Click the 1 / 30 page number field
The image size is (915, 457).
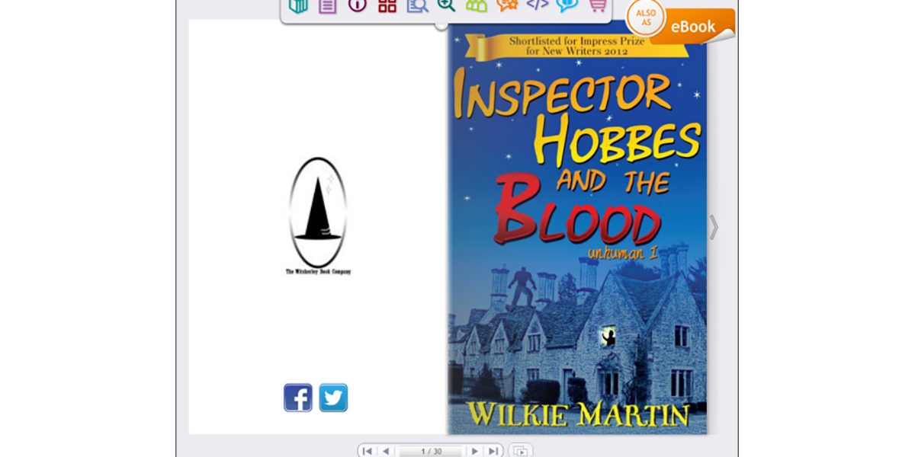[431, 452]
